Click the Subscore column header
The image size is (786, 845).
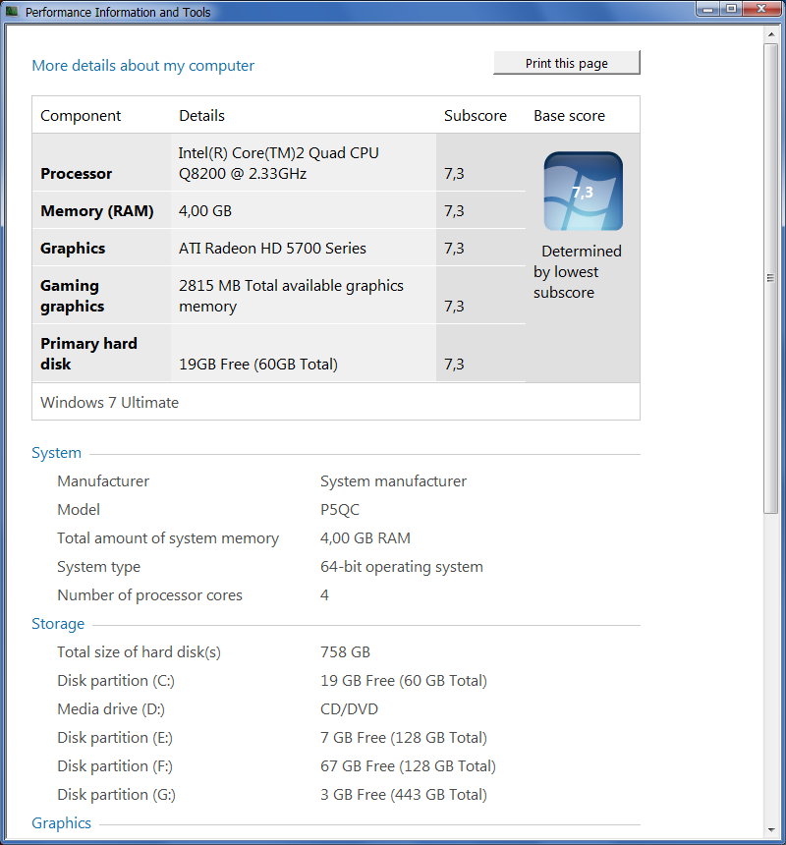point(476,115)
